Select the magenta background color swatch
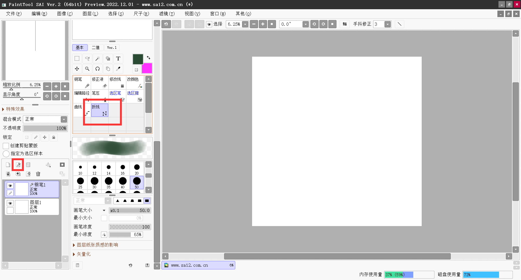The image size is (521, 280). tap(147, 68)
